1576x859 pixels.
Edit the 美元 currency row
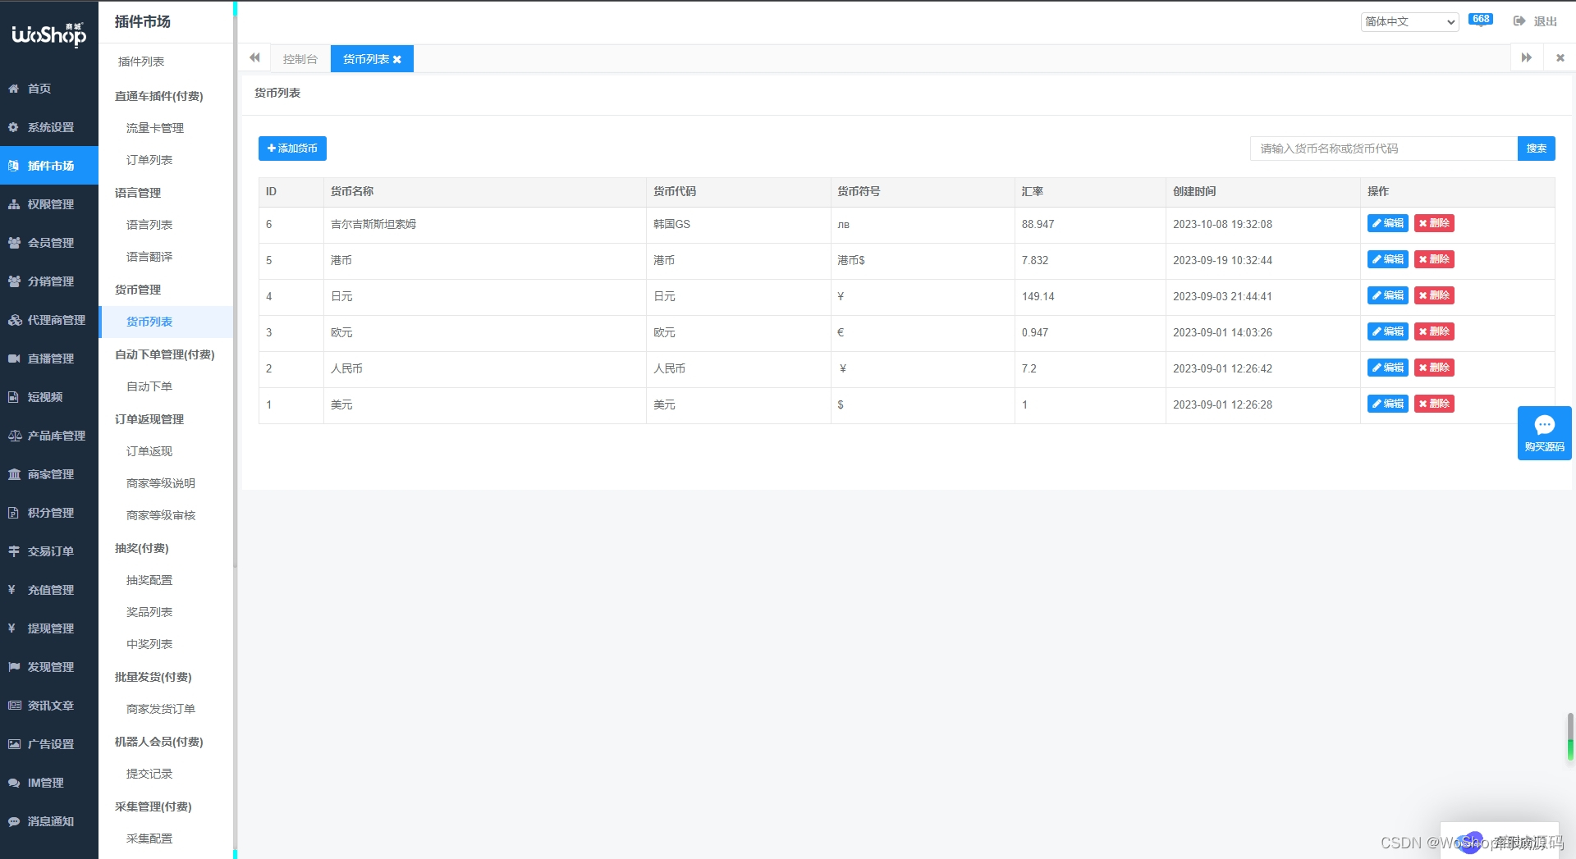click(1387, 404)
